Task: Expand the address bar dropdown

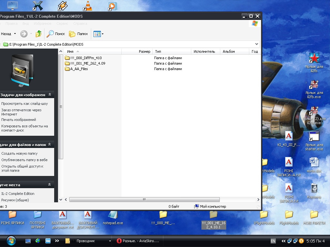Action: pos(257,44)
